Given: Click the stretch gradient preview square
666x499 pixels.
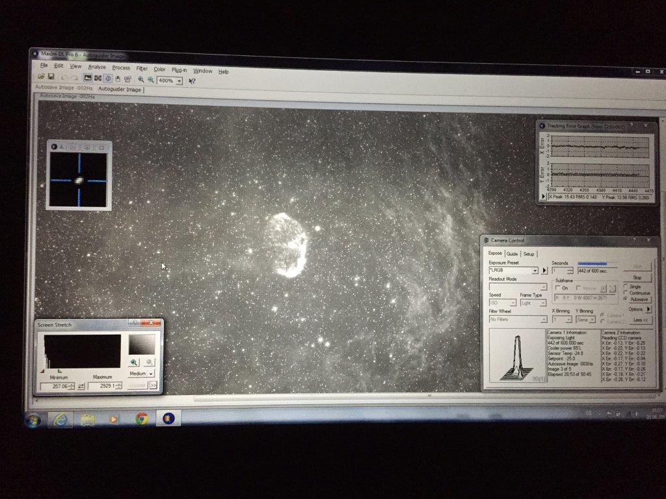Looking at the screenshot, I should pos(142,344).
